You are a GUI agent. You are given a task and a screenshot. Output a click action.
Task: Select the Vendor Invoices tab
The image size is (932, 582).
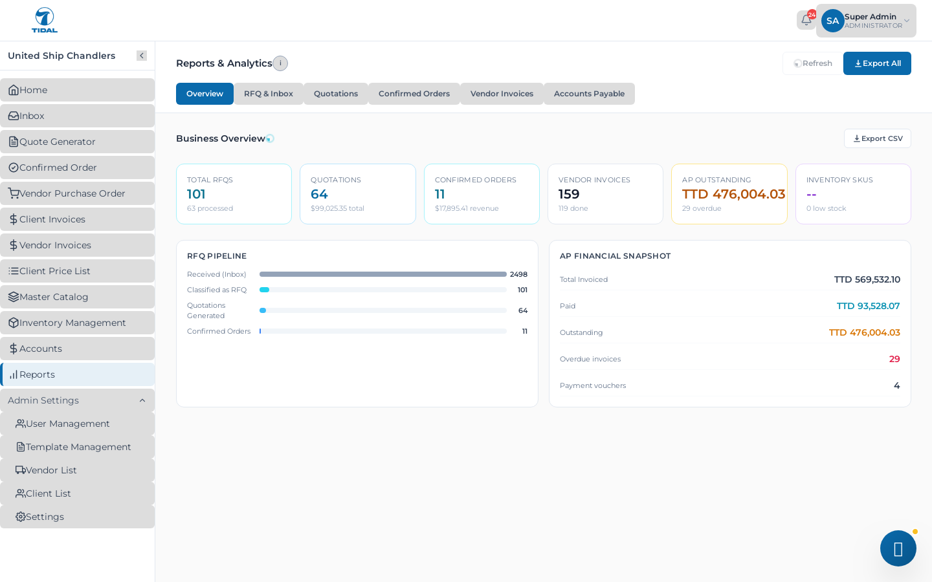502,94
